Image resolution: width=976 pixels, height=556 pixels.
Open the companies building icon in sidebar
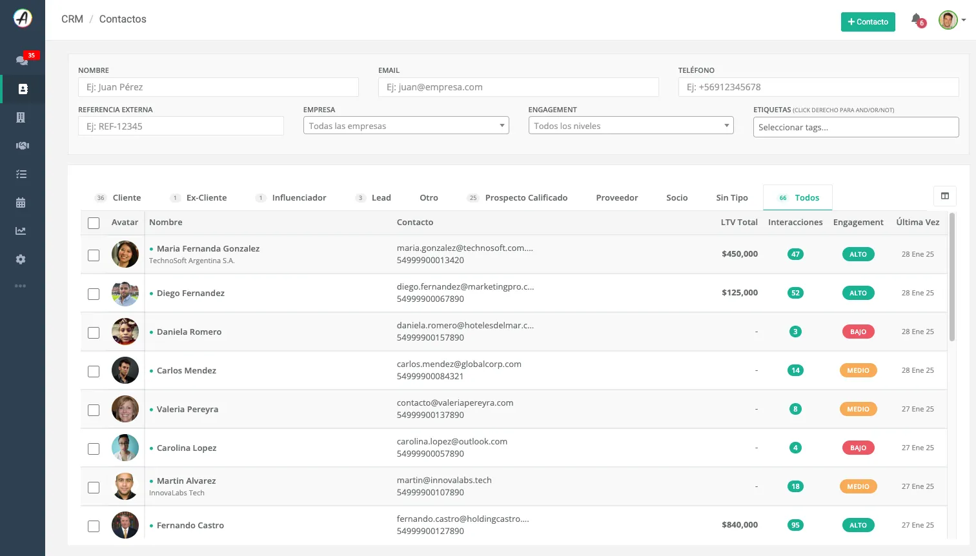coord(21,117)
